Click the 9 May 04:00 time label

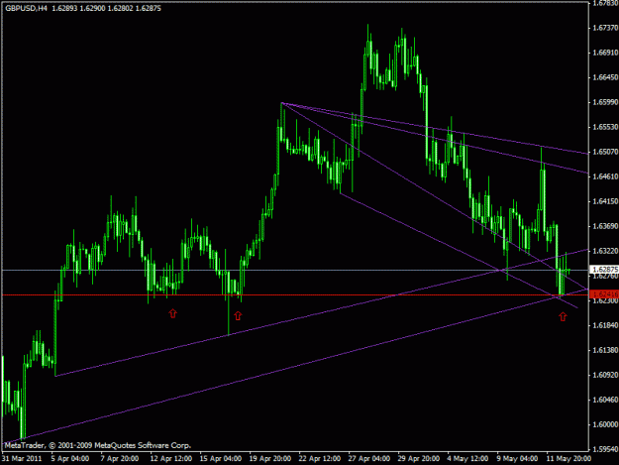(517, 459)
